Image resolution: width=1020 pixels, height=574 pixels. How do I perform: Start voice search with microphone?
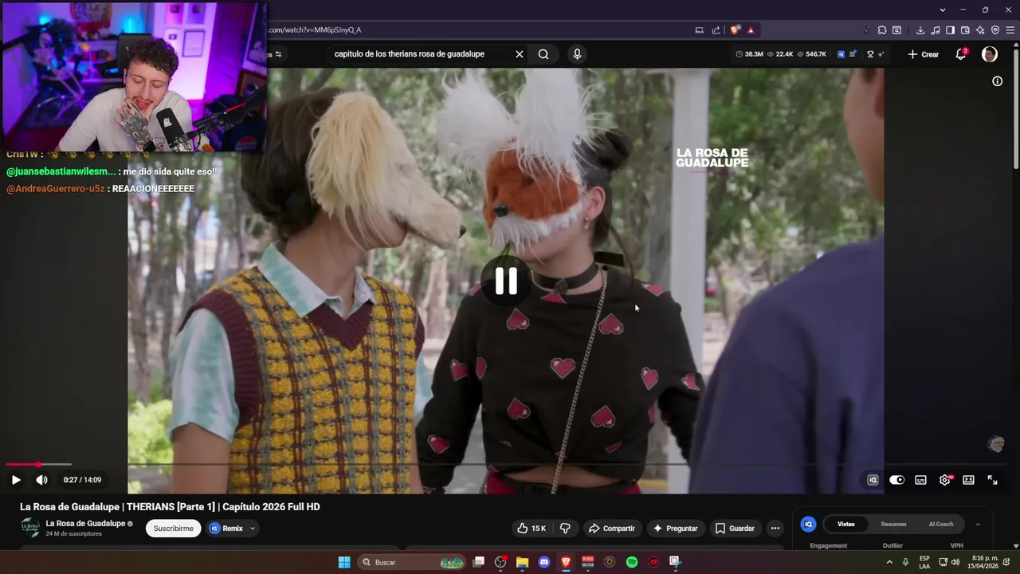pos(577,54)
